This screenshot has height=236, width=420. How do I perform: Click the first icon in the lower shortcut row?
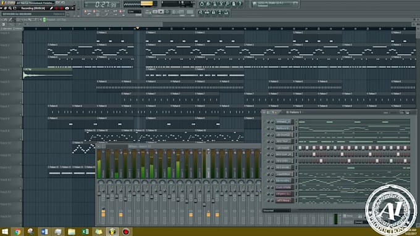[201, 12]
